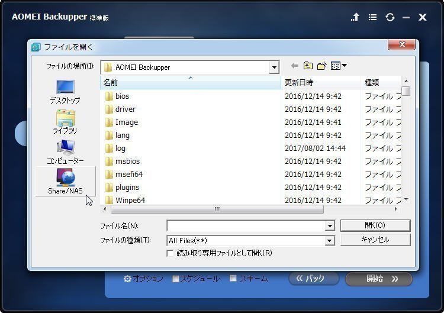Sort by the type column header
The image size is (444, 313).
[x=381, y=83]
